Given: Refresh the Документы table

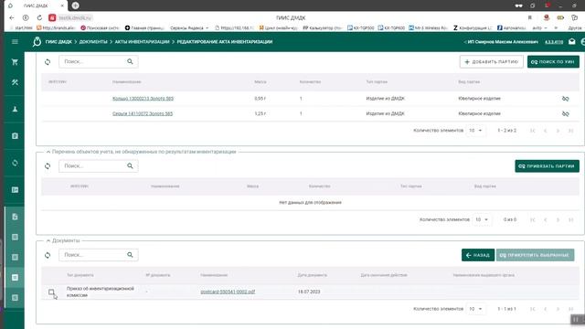Looking at the screenshot, I should pyautogui.click(x=48, y=255).
